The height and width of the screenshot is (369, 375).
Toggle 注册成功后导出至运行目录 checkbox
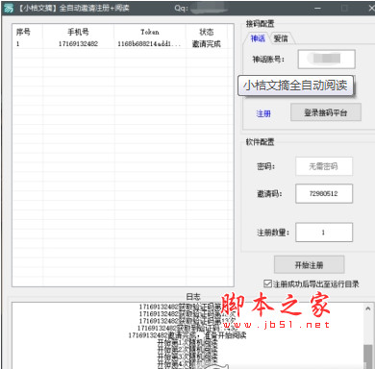pyautogui.click(x=267, y=283)
